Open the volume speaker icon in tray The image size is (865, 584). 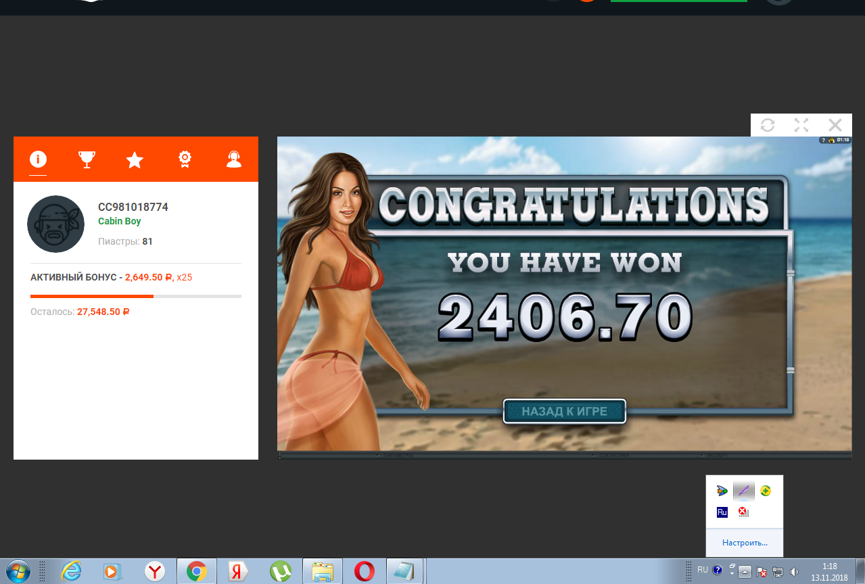pyautogui.click(x=794, y=572)
